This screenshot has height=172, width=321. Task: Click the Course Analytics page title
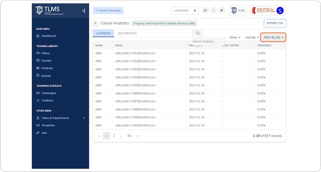115,23
